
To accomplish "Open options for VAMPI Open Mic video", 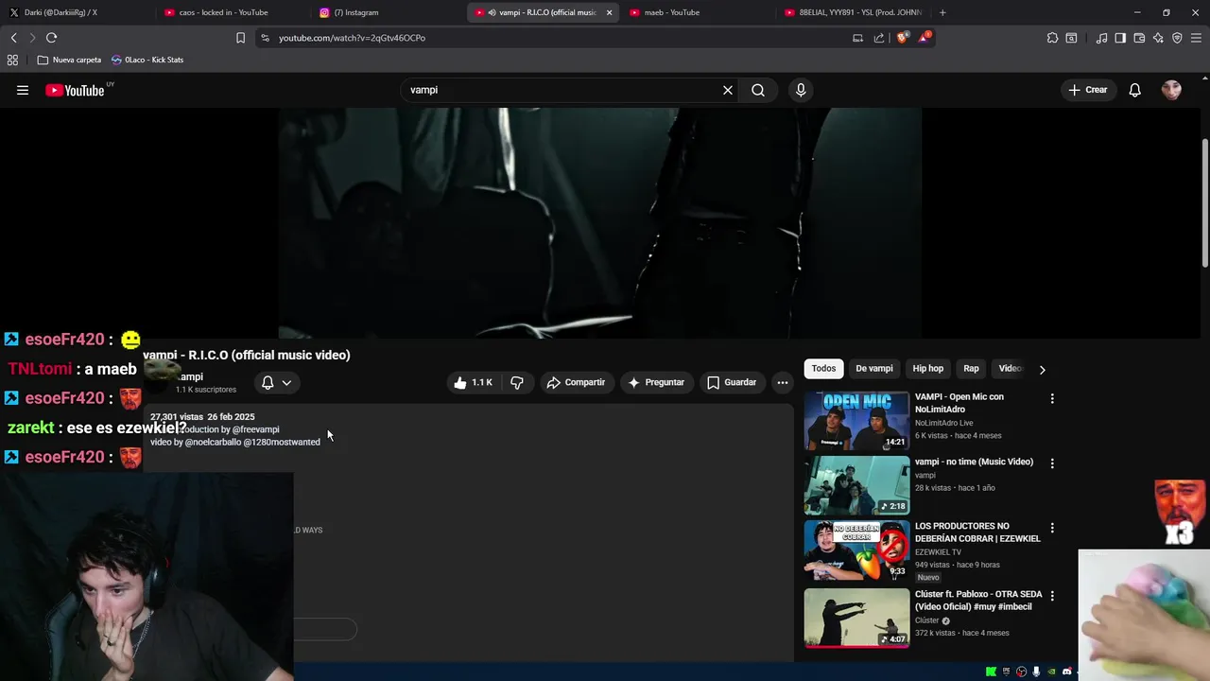I will click(x=1052, y=398).
